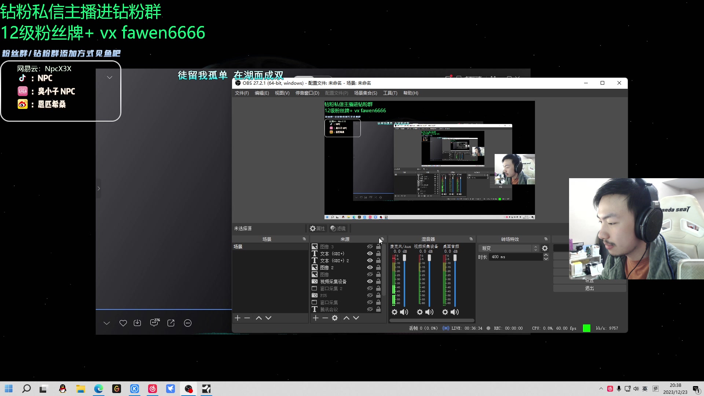Click the 退出 button
This screenshot has width=704, height=396.
[x=589, y=288]
